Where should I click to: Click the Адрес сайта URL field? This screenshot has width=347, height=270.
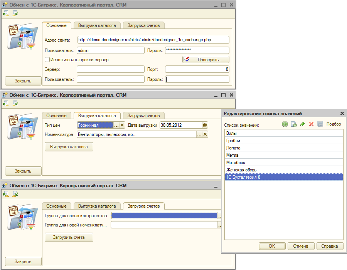click(x=153, y=40)
